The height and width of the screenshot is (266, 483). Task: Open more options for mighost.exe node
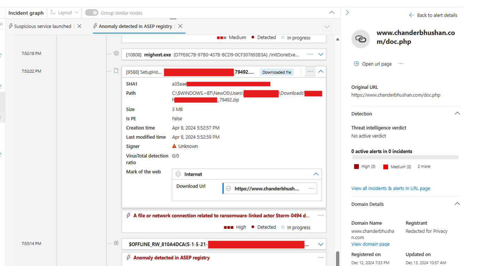(x=310, y=55)
